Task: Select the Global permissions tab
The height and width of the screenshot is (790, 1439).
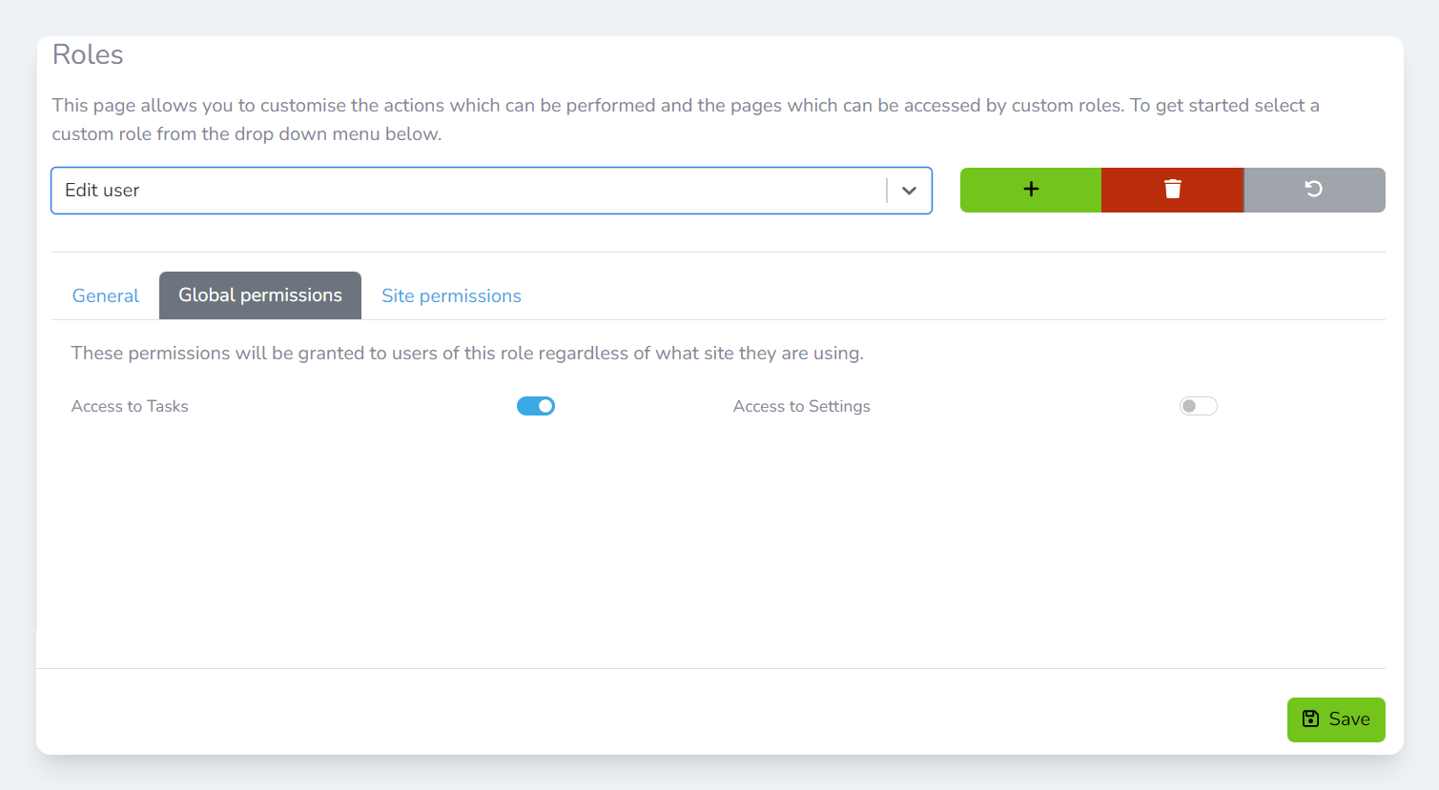Action: point(260,295)
